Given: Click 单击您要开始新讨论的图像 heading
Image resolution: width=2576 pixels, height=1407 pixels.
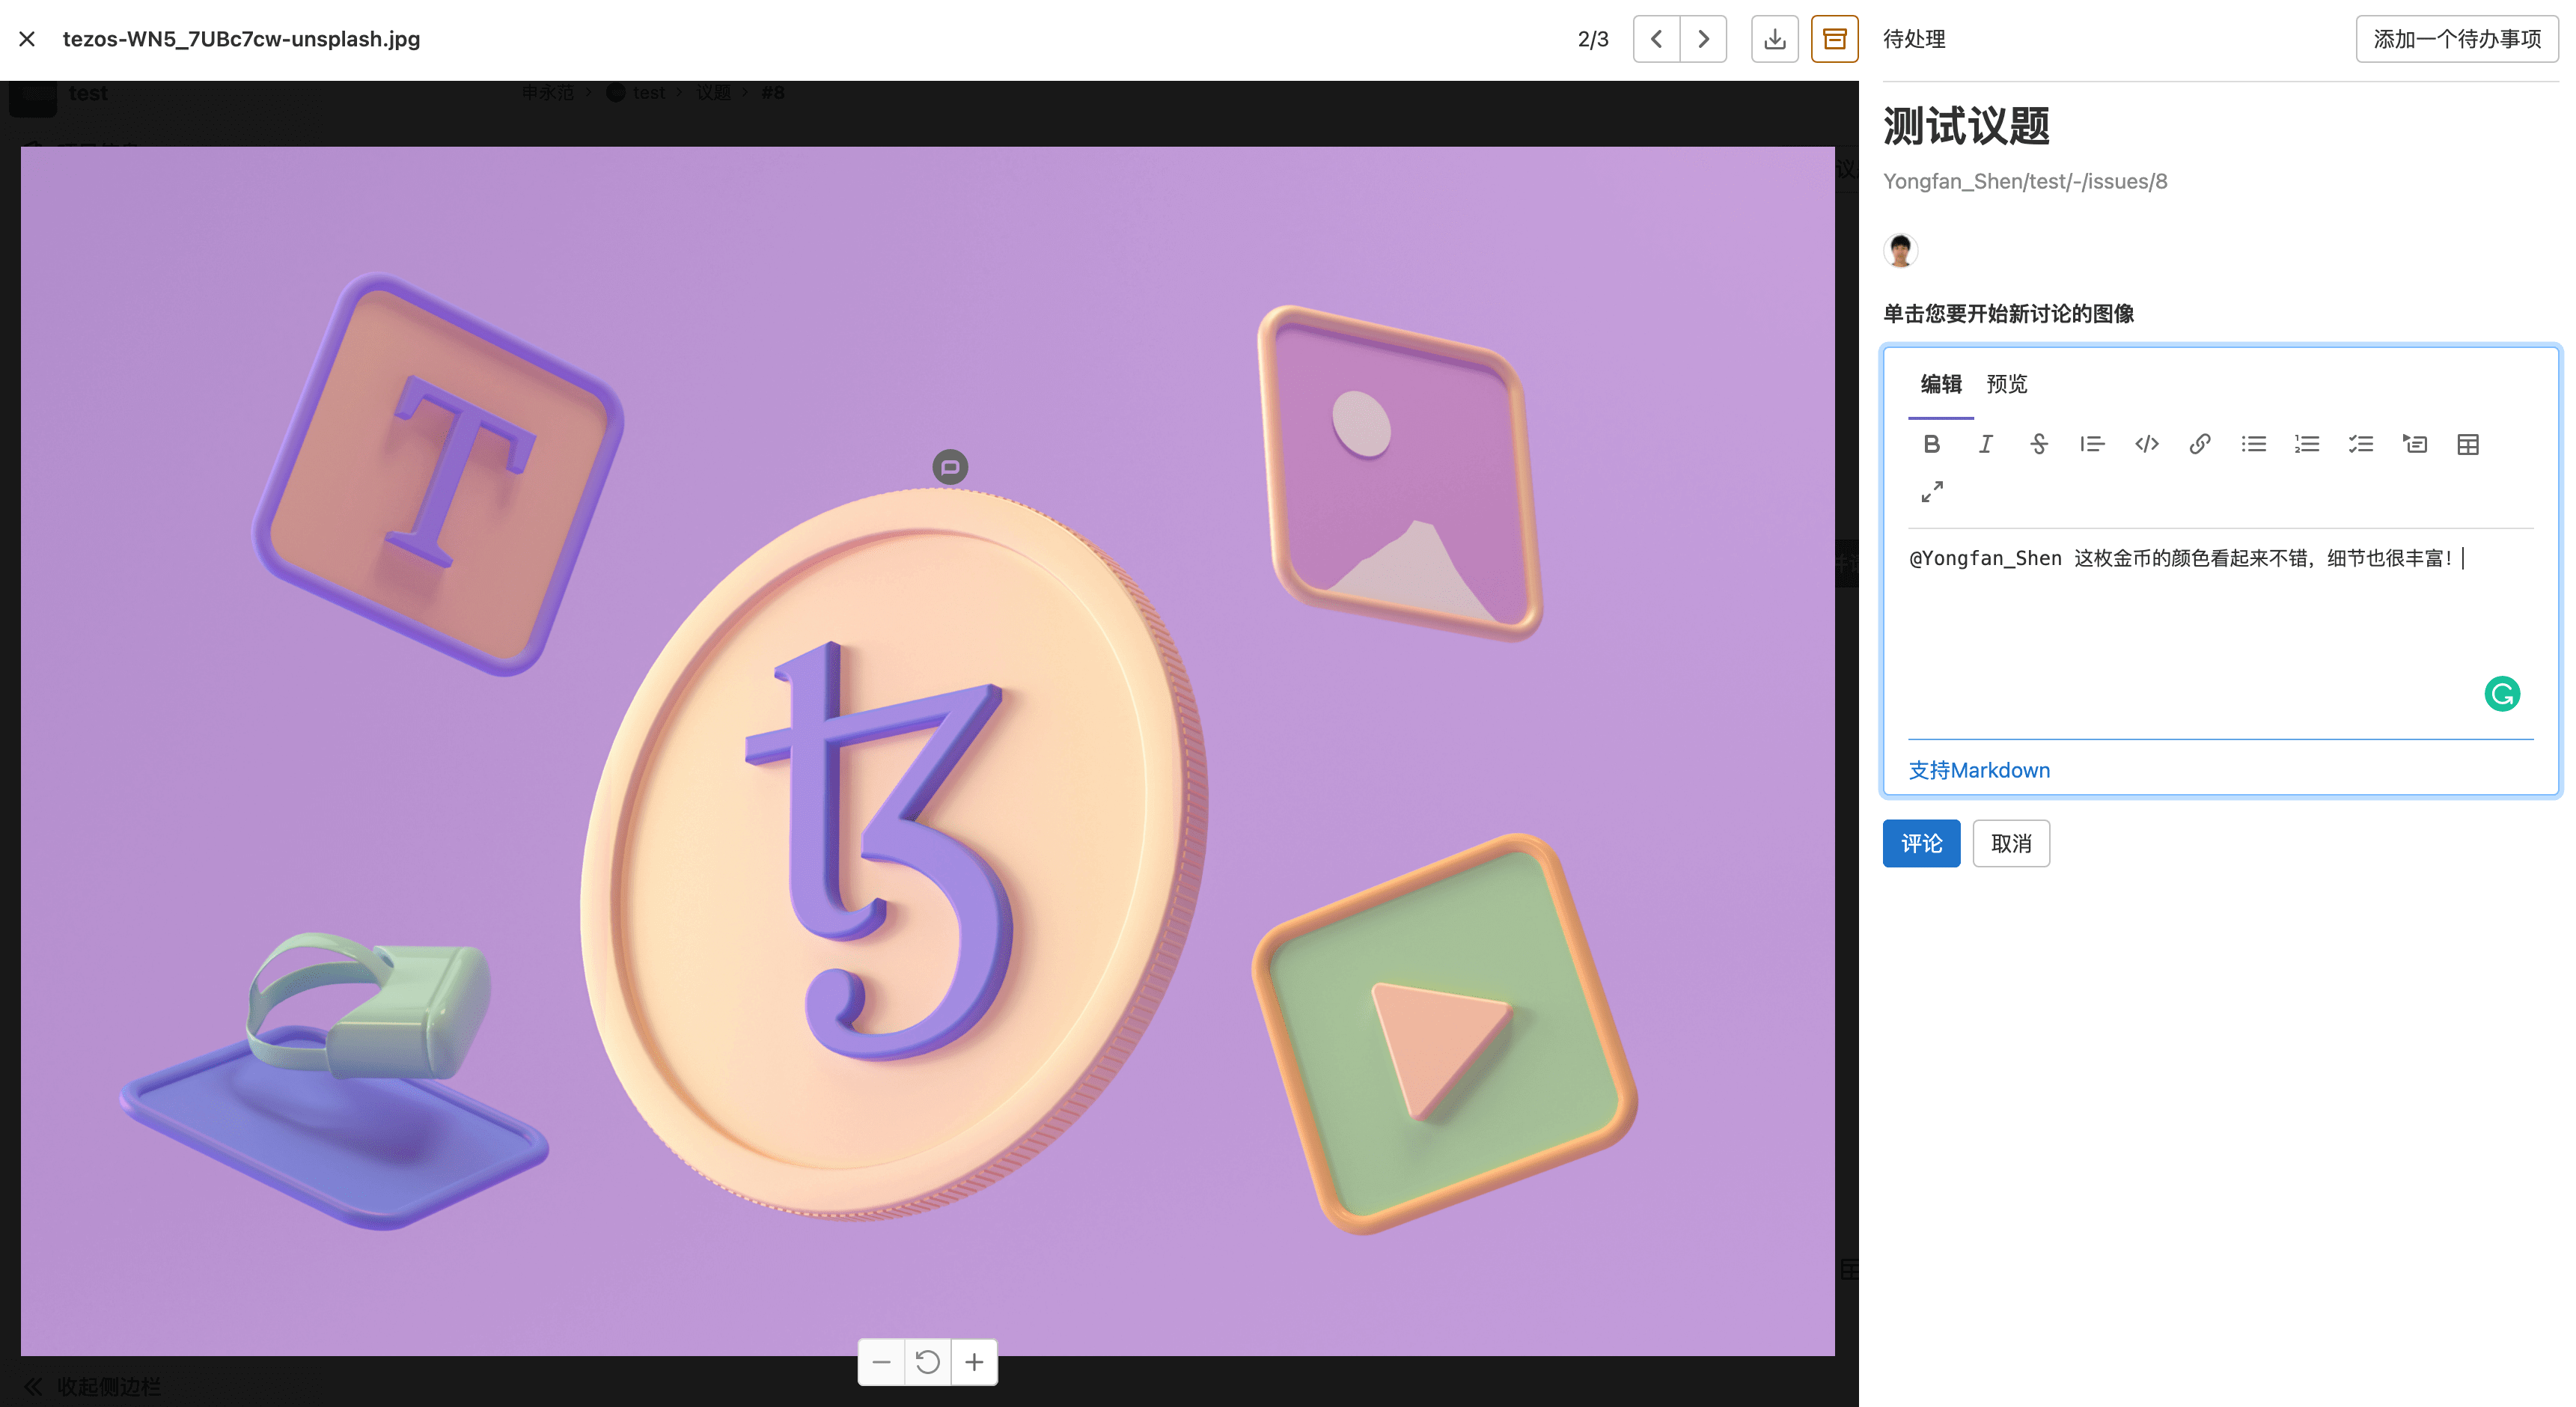Looking at the screenshot, I should click(x=2008, y=314).
